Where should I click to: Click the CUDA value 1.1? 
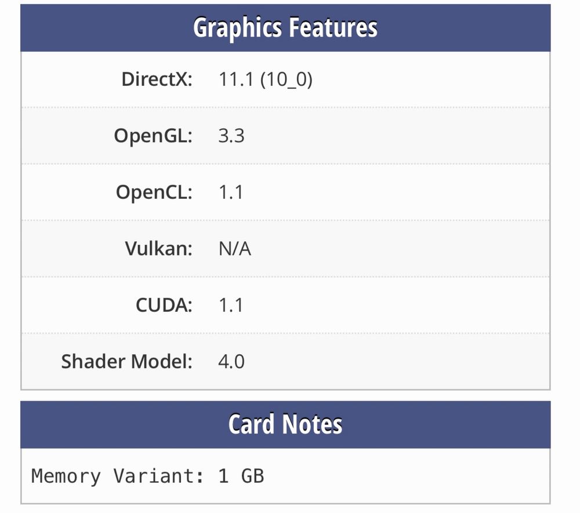[x=231, y=305]
